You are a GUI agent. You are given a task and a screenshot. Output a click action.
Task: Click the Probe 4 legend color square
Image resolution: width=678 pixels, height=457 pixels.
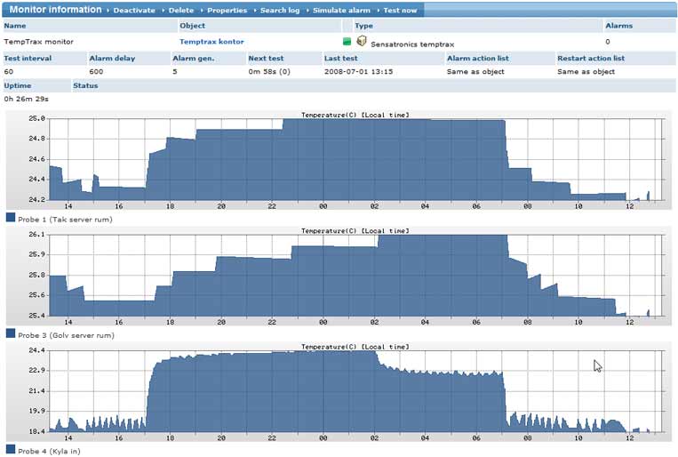11,449
